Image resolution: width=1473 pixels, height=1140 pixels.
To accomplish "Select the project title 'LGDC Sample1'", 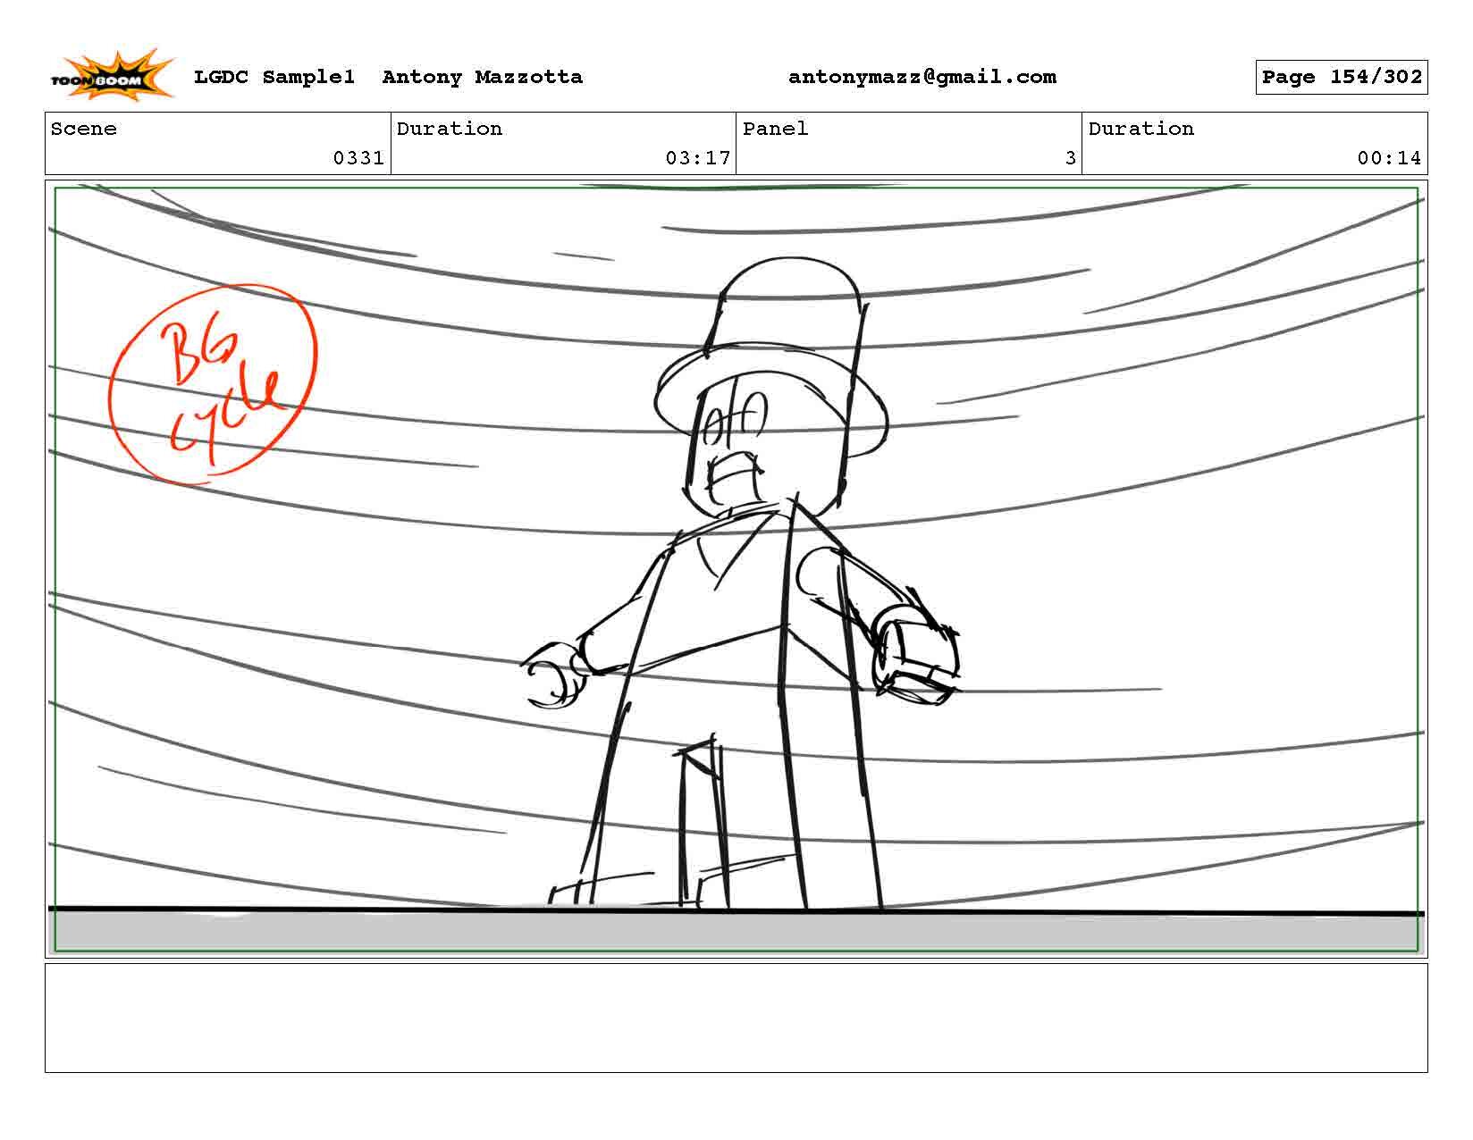I will [x=274, y=78].
